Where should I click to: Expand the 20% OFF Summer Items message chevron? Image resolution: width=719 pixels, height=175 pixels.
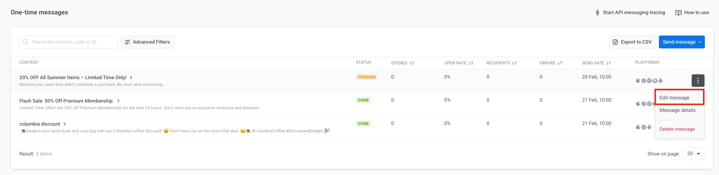[131, 78]
